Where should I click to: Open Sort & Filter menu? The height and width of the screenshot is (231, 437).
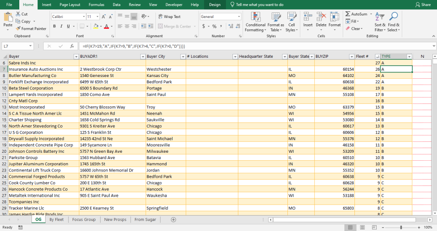point(380,22)
